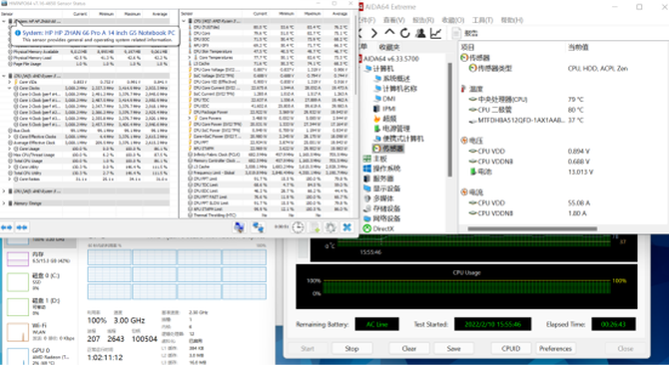Screen dimensions: 669x366
Task: Expand Core Temperatures in HWiNFO right pane
Action: click(191, 58)
